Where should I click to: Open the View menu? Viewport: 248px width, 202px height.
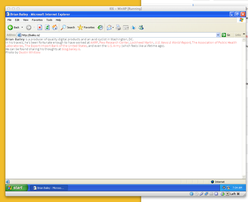point(26,20)
